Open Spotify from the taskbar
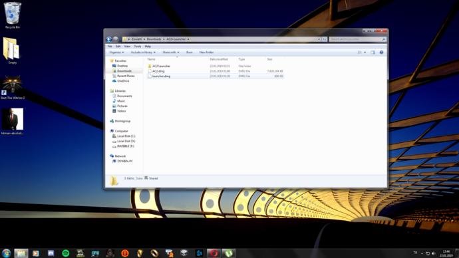 [66, 253]
